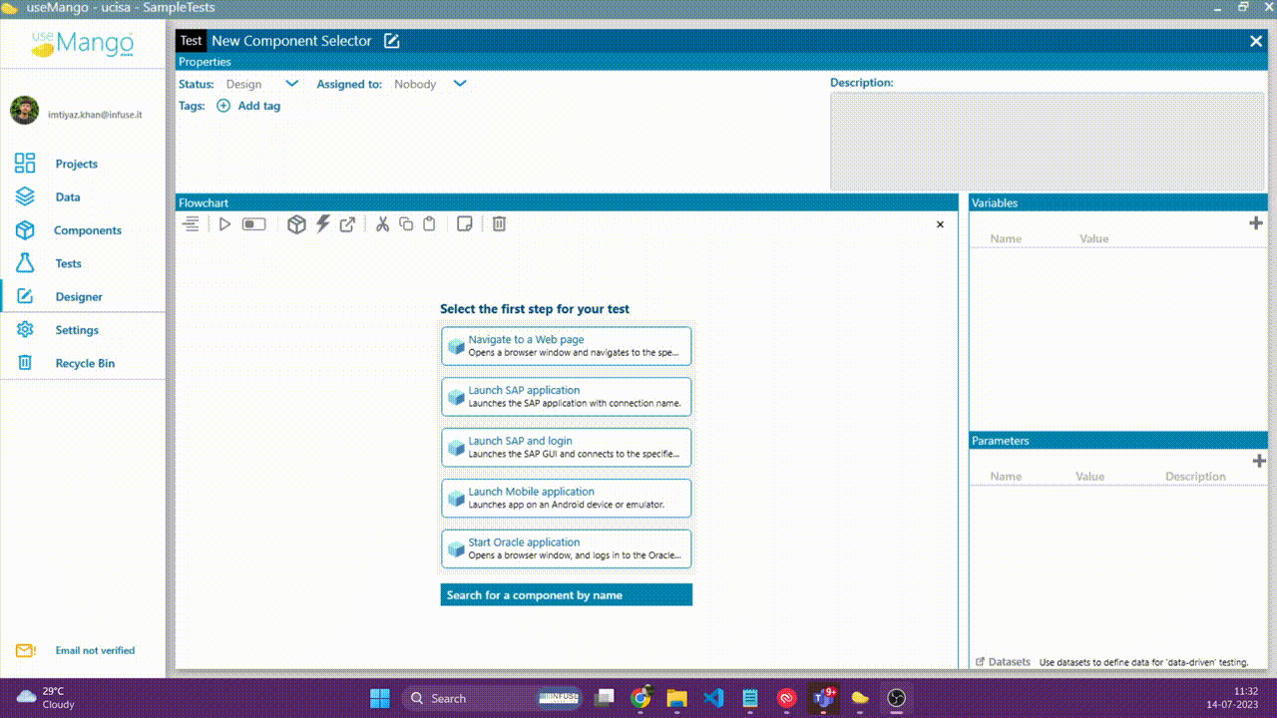Image resolution: width=1277 pixels, height=718 pixels.
Task: Click the auto-layout flowchart icon
Action: pyautogui.click(x=192, y=224)
